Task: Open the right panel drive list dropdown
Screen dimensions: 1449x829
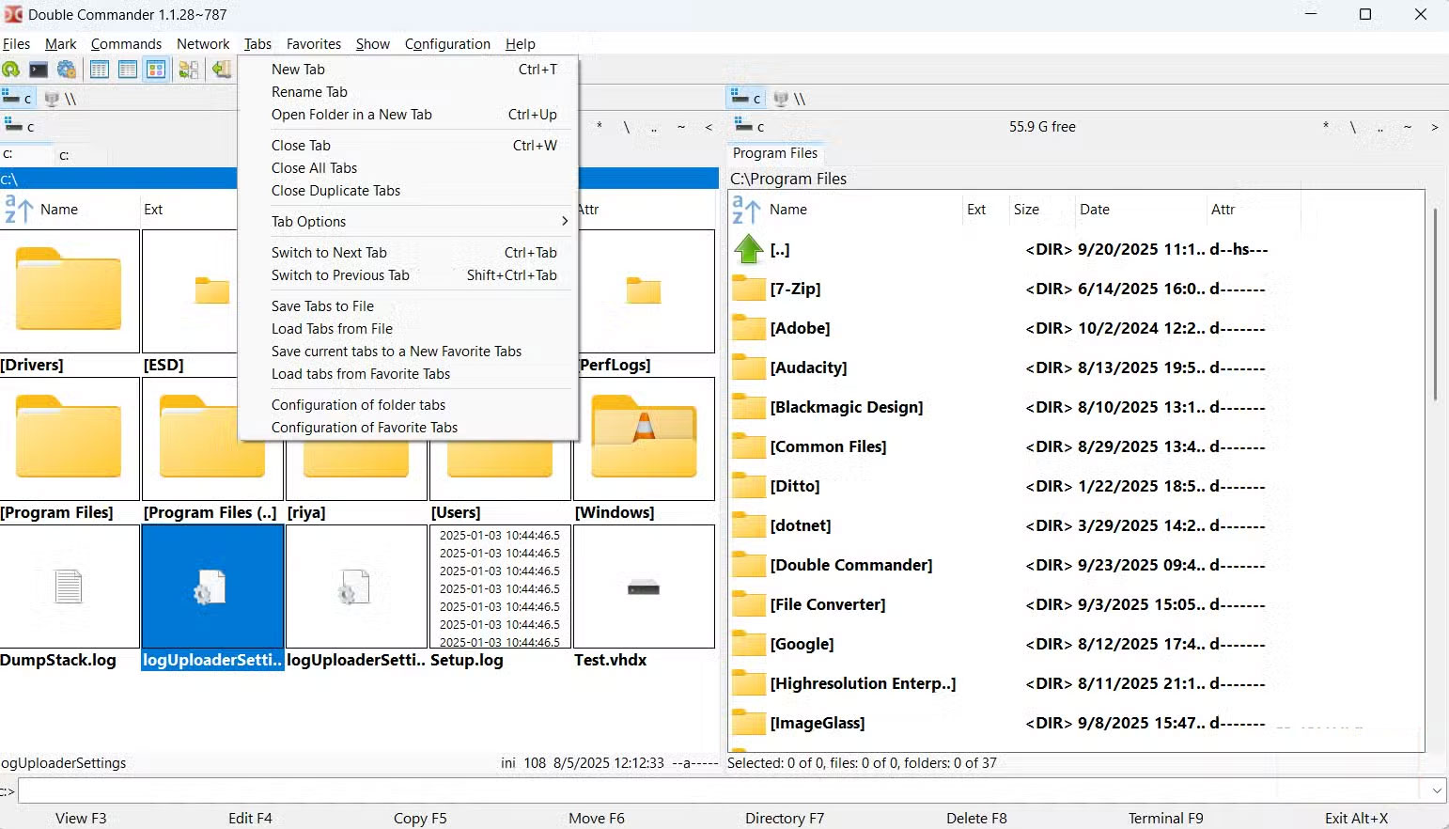Action: pyautogui.click(x=748, y=126)
